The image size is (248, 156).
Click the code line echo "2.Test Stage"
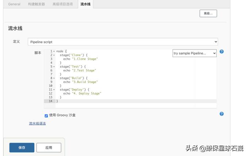click(x=80, y=71)
